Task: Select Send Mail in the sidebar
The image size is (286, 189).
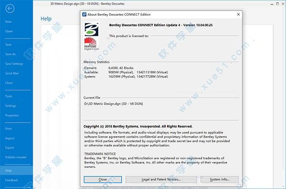Action: [x=11, y=73]
